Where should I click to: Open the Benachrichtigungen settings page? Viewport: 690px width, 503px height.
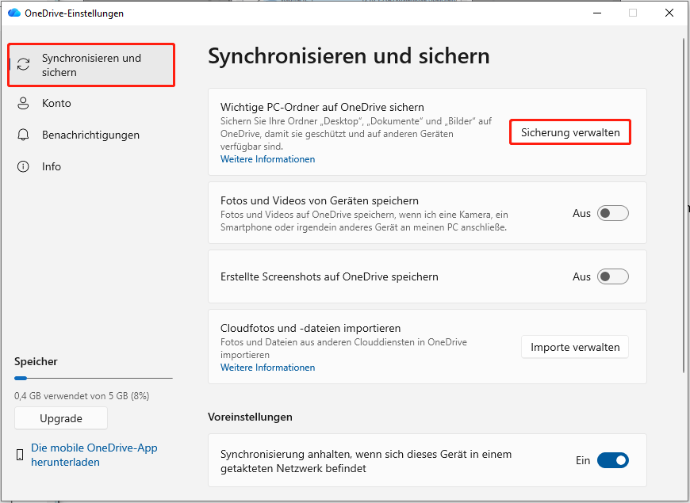click(x=91, y=135)
